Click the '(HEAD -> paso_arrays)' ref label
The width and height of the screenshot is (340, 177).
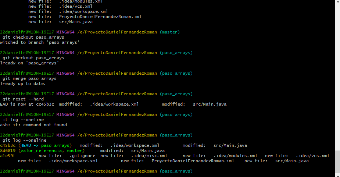coord(45,145)
